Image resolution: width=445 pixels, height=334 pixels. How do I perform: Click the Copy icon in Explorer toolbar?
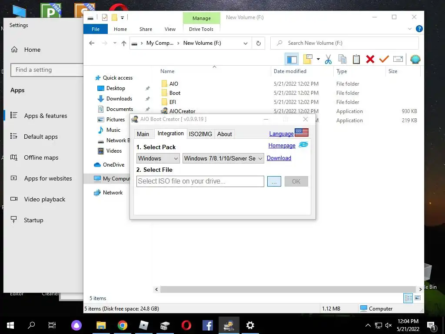342,59
